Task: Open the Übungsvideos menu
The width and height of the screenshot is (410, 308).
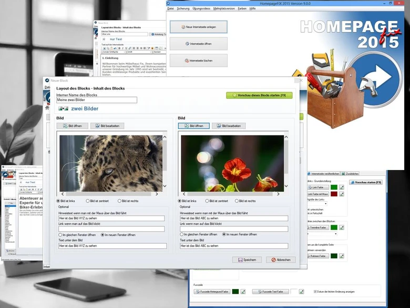Action: tap(201, 8)
